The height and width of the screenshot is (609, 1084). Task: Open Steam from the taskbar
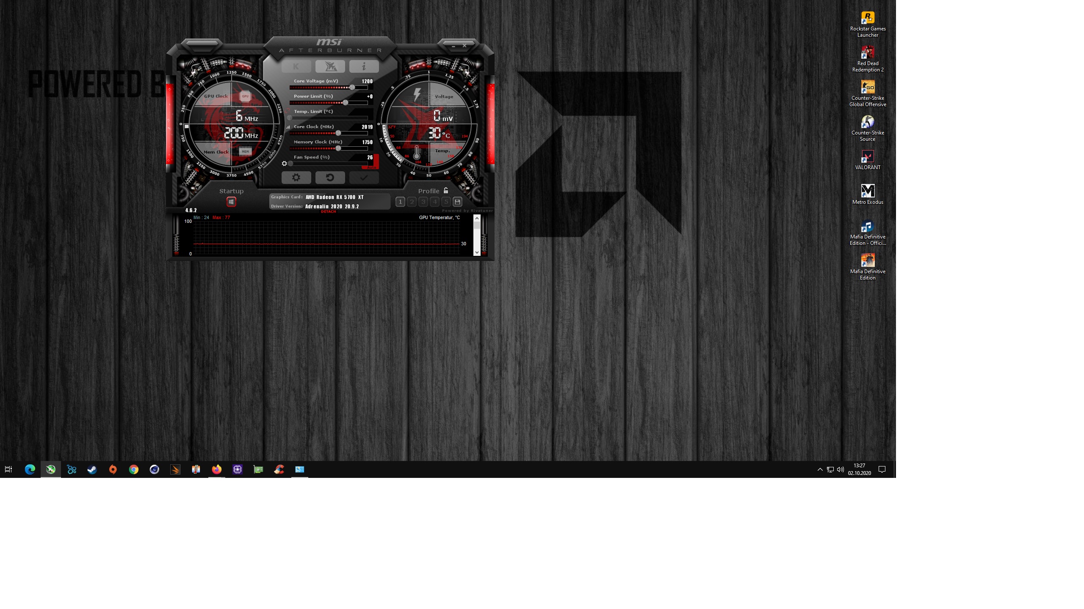pos(92,469)
